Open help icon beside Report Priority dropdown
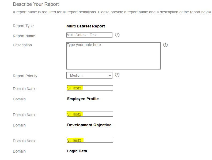The width and height of the screenshot is (212, 160). pos(117,75)
